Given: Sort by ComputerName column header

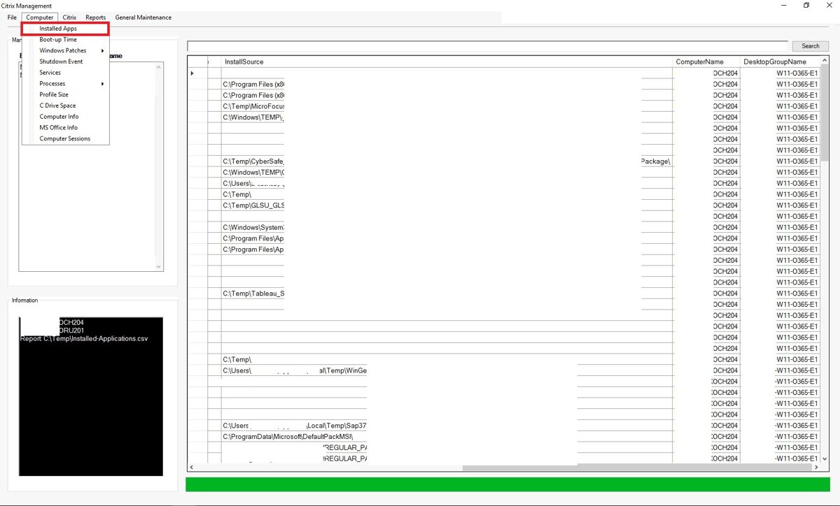Looking at the screenshot, I should (x=706, y=62).
